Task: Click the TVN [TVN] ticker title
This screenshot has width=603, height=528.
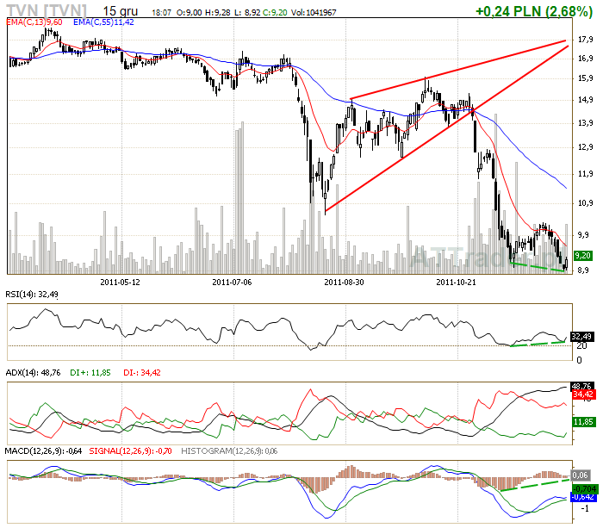Action: click(47, 11)
